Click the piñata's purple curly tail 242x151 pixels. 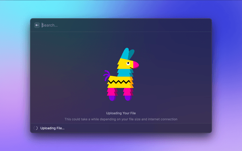point(106,74)
